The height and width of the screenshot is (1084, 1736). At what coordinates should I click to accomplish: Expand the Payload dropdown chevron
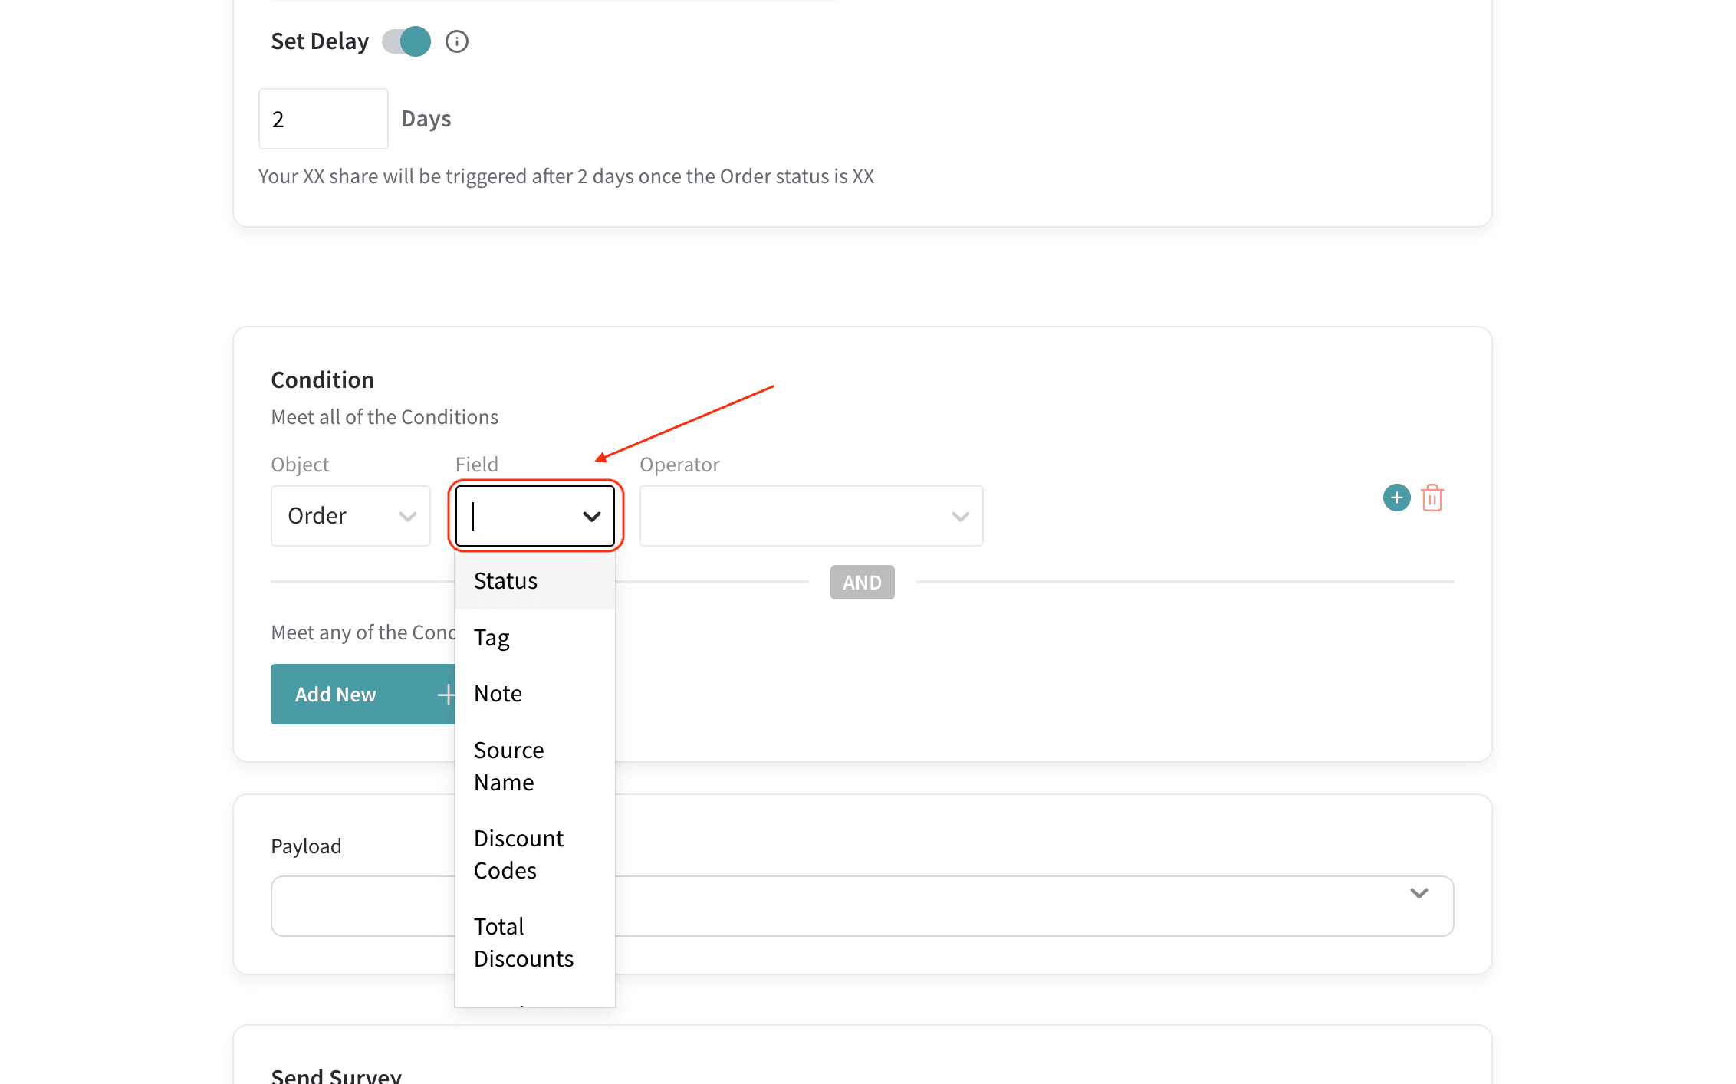1419,893
